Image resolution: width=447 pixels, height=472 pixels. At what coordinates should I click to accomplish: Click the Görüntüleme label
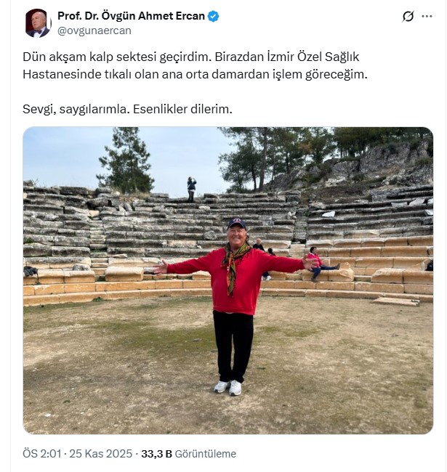206,454
